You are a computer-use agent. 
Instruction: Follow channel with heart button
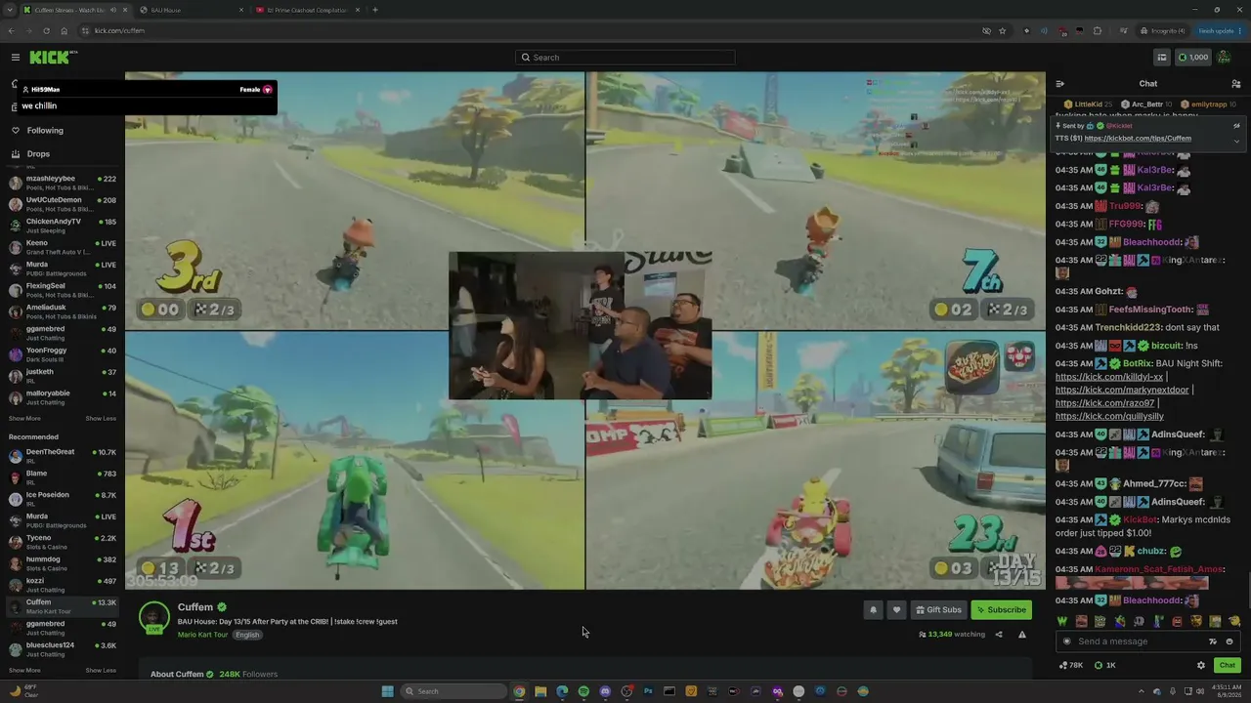(x=896, y=610)
